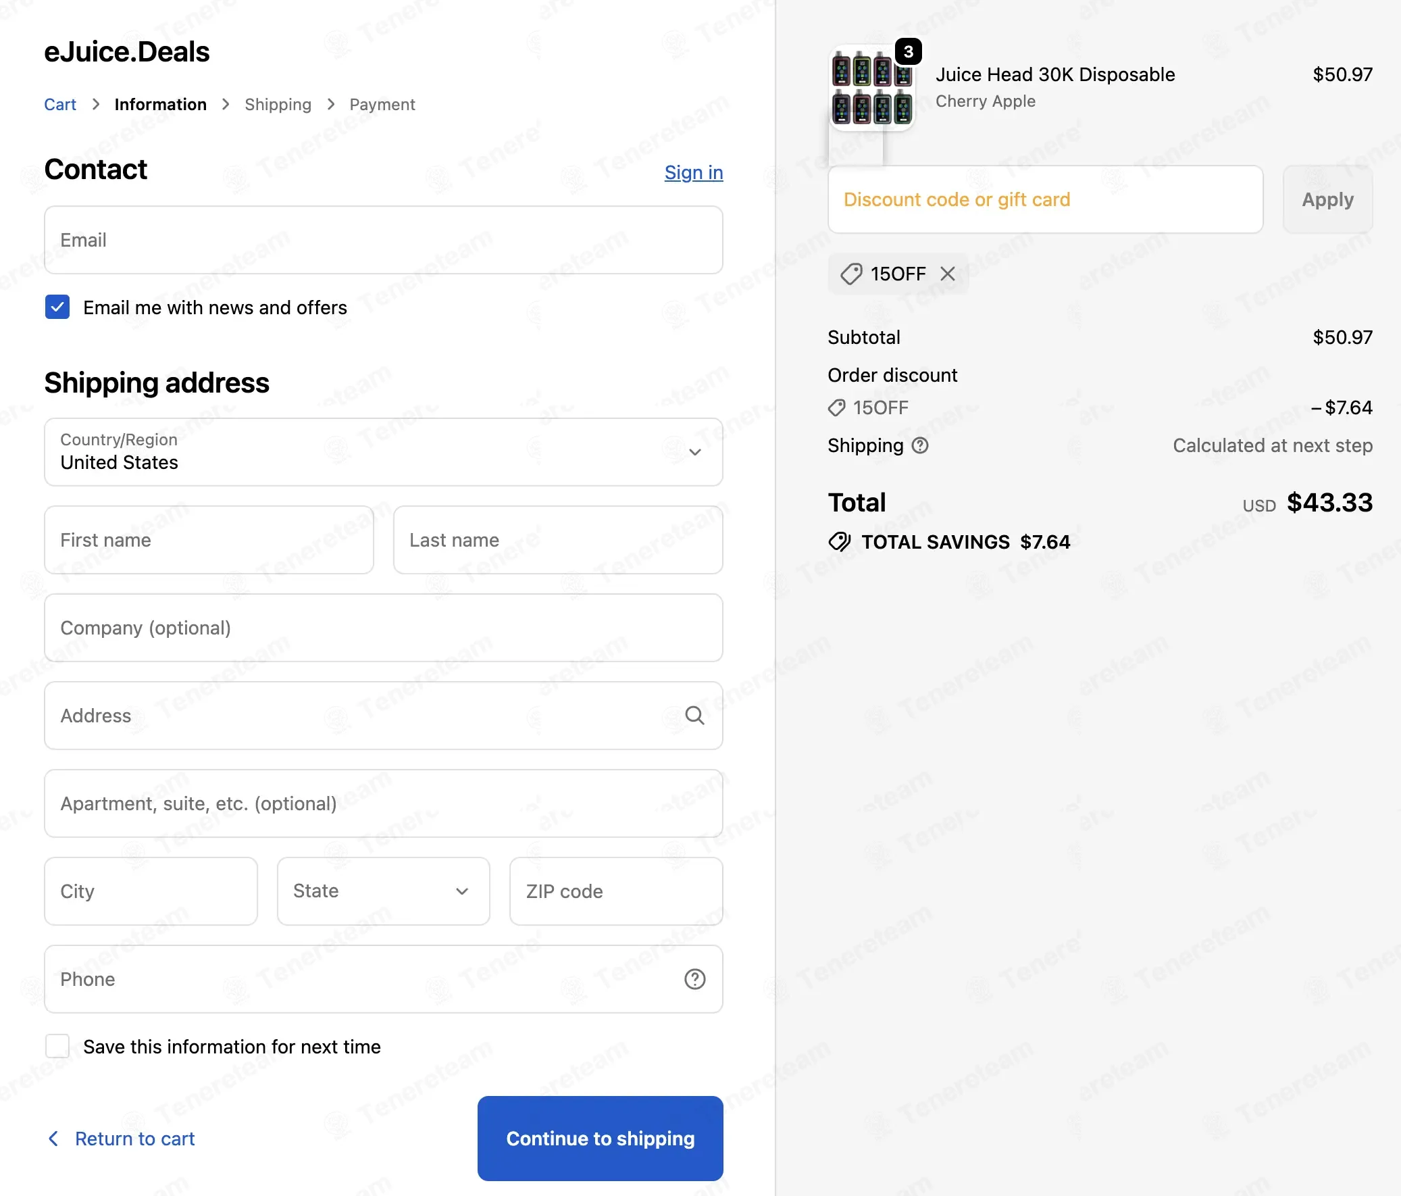This screenshot has width=1401, height=1196.
Task: Click the Subtotal value $50.97
Action: 1342,337
